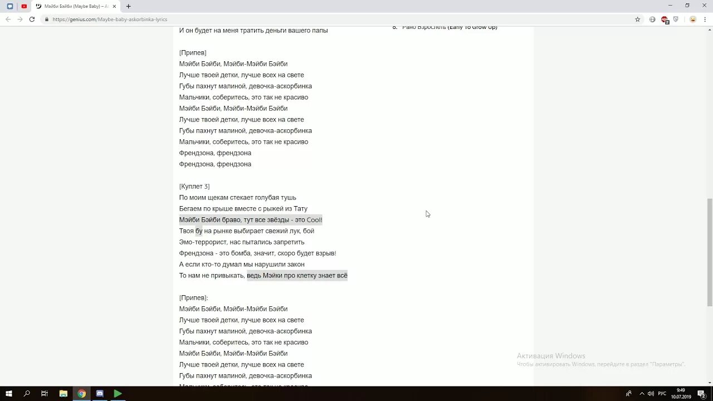Open File Explorer from the taskbar

[64, 393]
